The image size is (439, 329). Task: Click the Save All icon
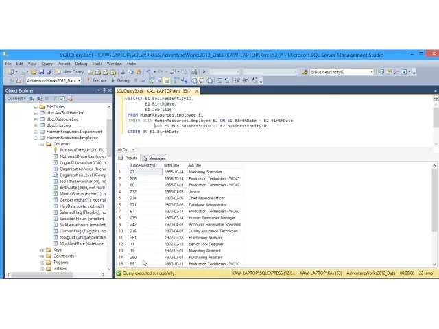[x=49, y=72]
